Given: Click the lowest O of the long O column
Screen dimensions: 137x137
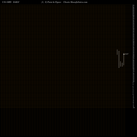Looking at the screenshot, I should click(x=119, y=67).
